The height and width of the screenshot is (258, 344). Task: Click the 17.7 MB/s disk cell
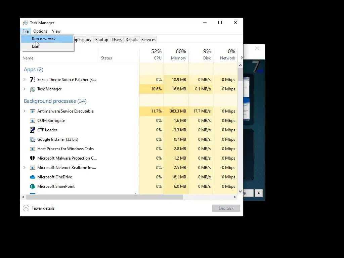point(201,111)
